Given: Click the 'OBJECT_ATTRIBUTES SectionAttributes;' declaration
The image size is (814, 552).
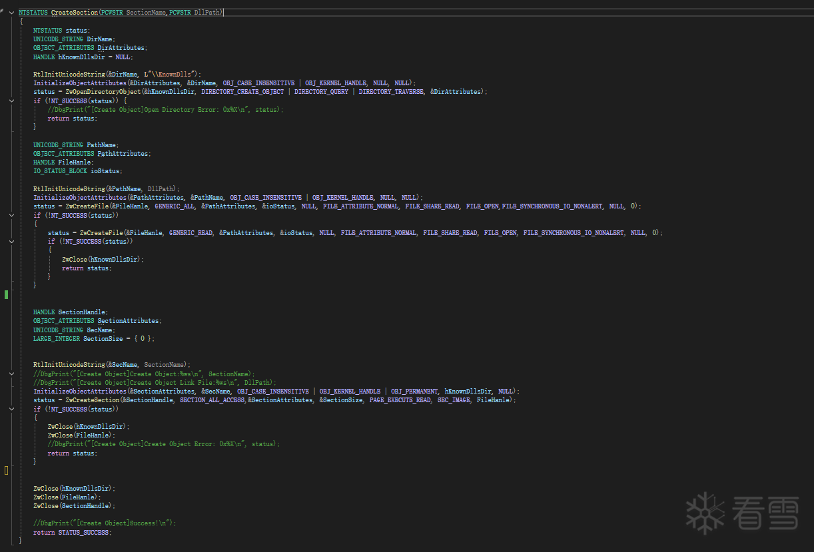Looking at the screenshot, I should (97, 321).
